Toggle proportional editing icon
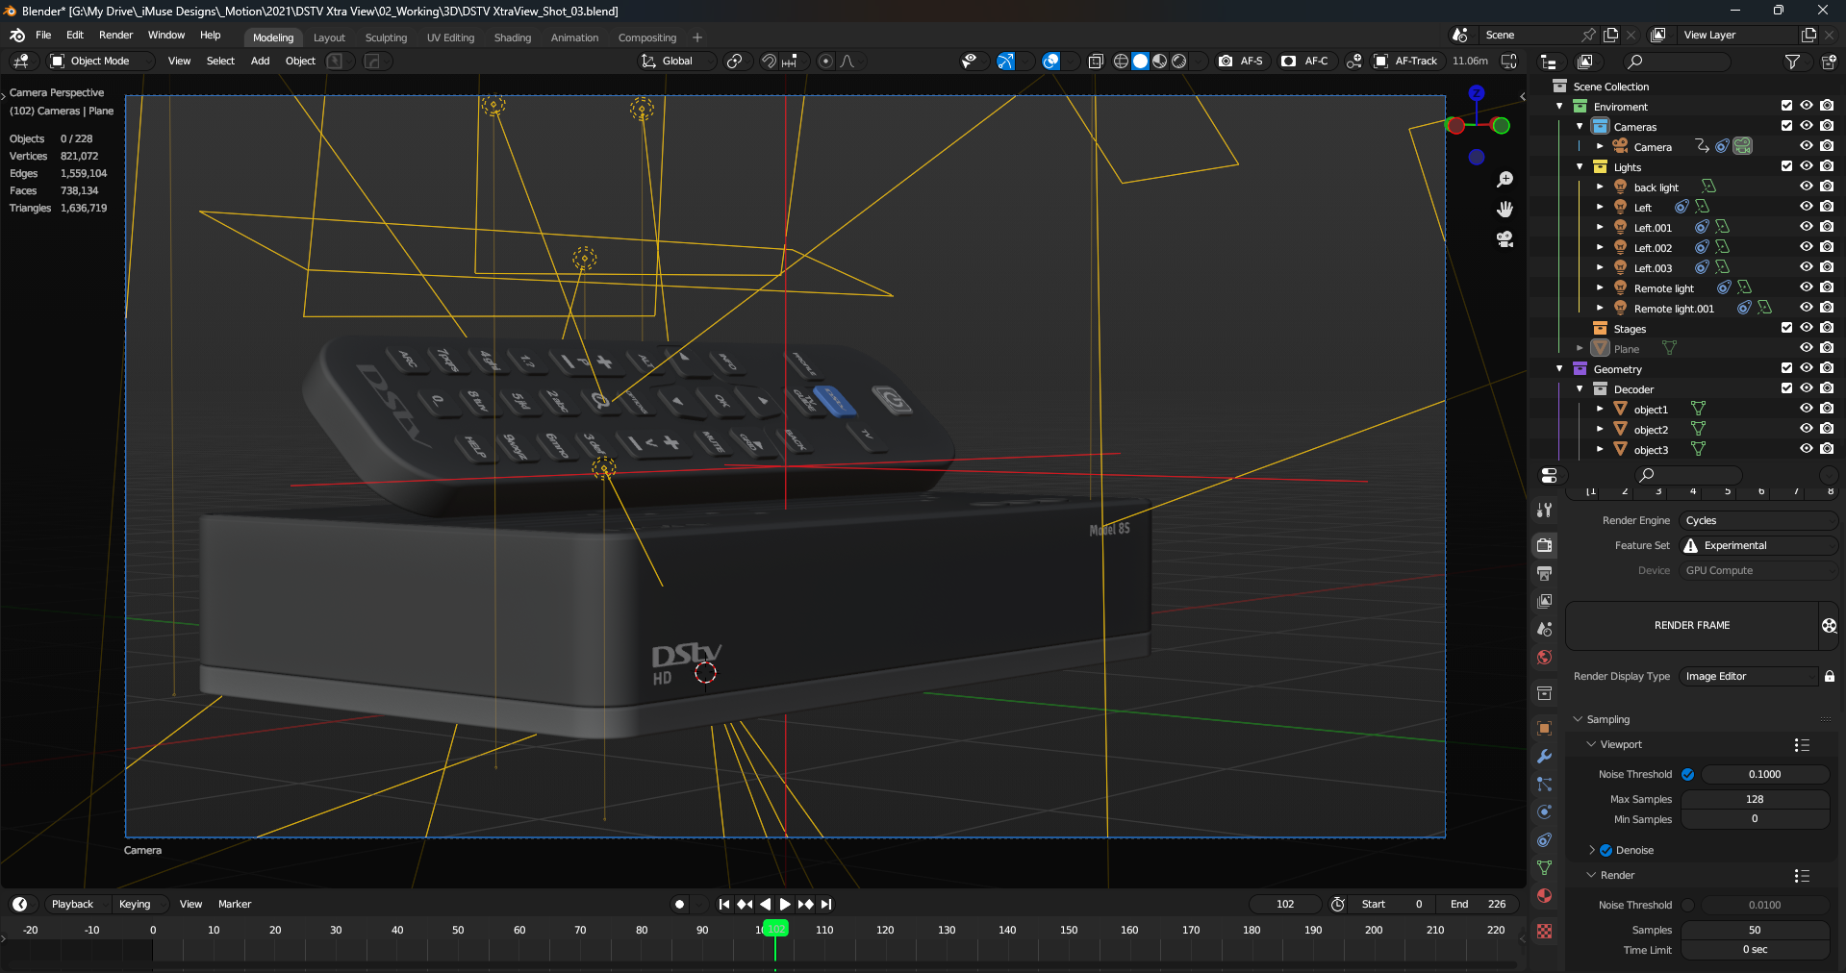 (x=825, y=61)
